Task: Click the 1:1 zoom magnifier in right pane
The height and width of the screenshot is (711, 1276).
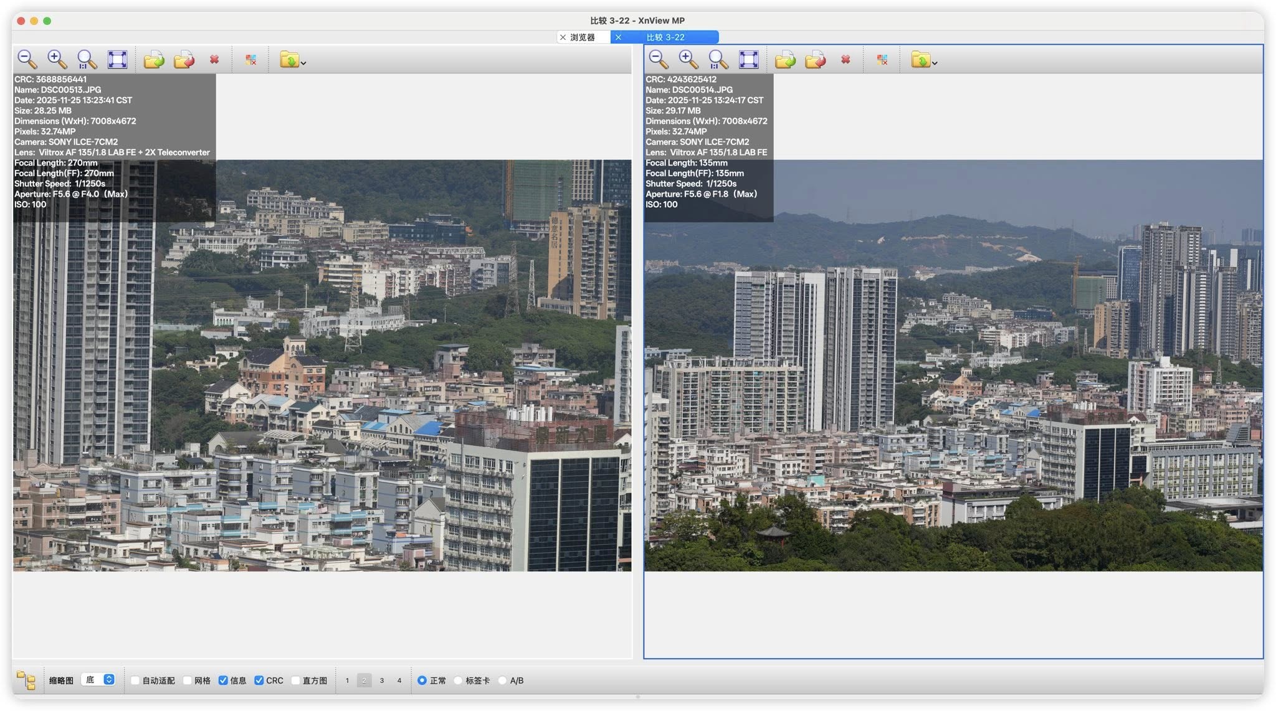Action: [718, 59]
